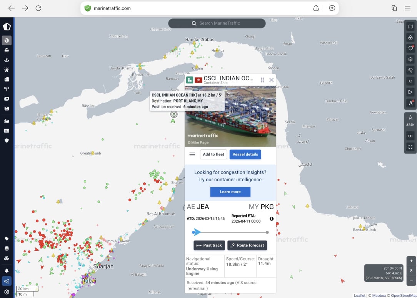Select the distance measuring compass tool

click(x=410, y=103)
